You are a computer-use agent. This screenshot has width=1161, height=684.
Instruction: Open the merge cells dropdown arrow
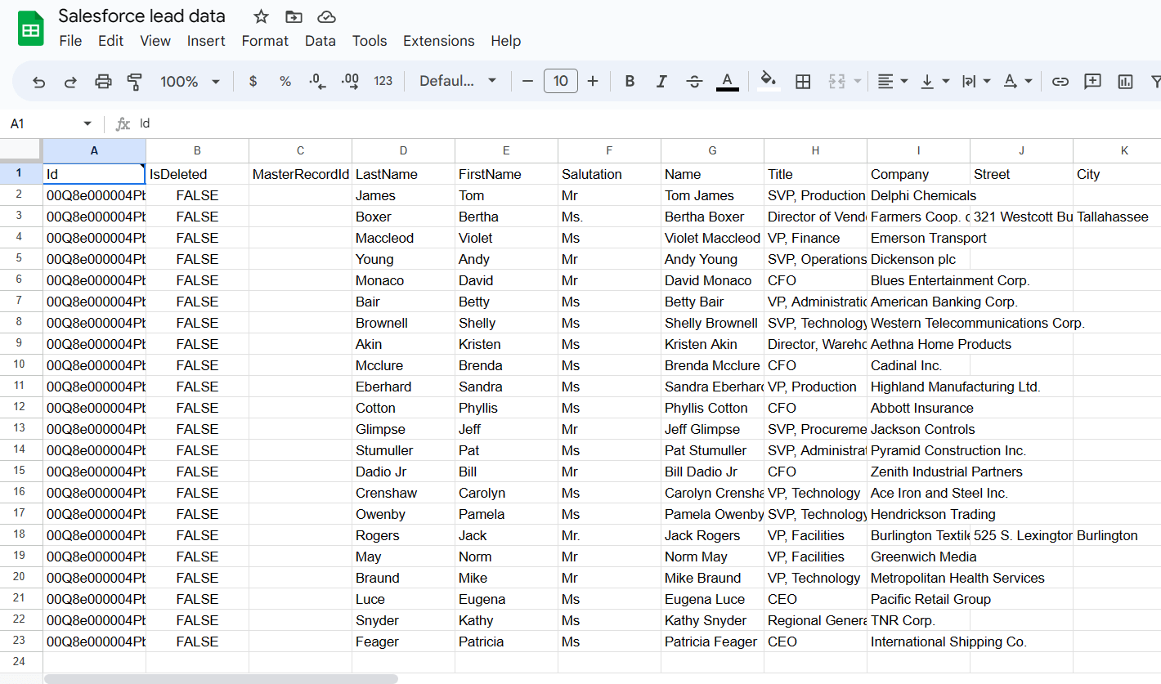point(857,81)
